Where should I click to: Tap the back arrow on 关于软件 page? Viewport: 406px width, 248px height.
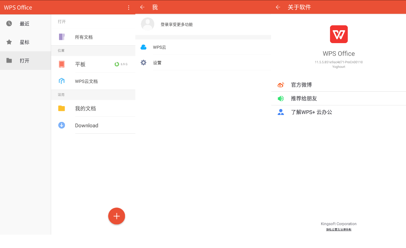(278, 7)
